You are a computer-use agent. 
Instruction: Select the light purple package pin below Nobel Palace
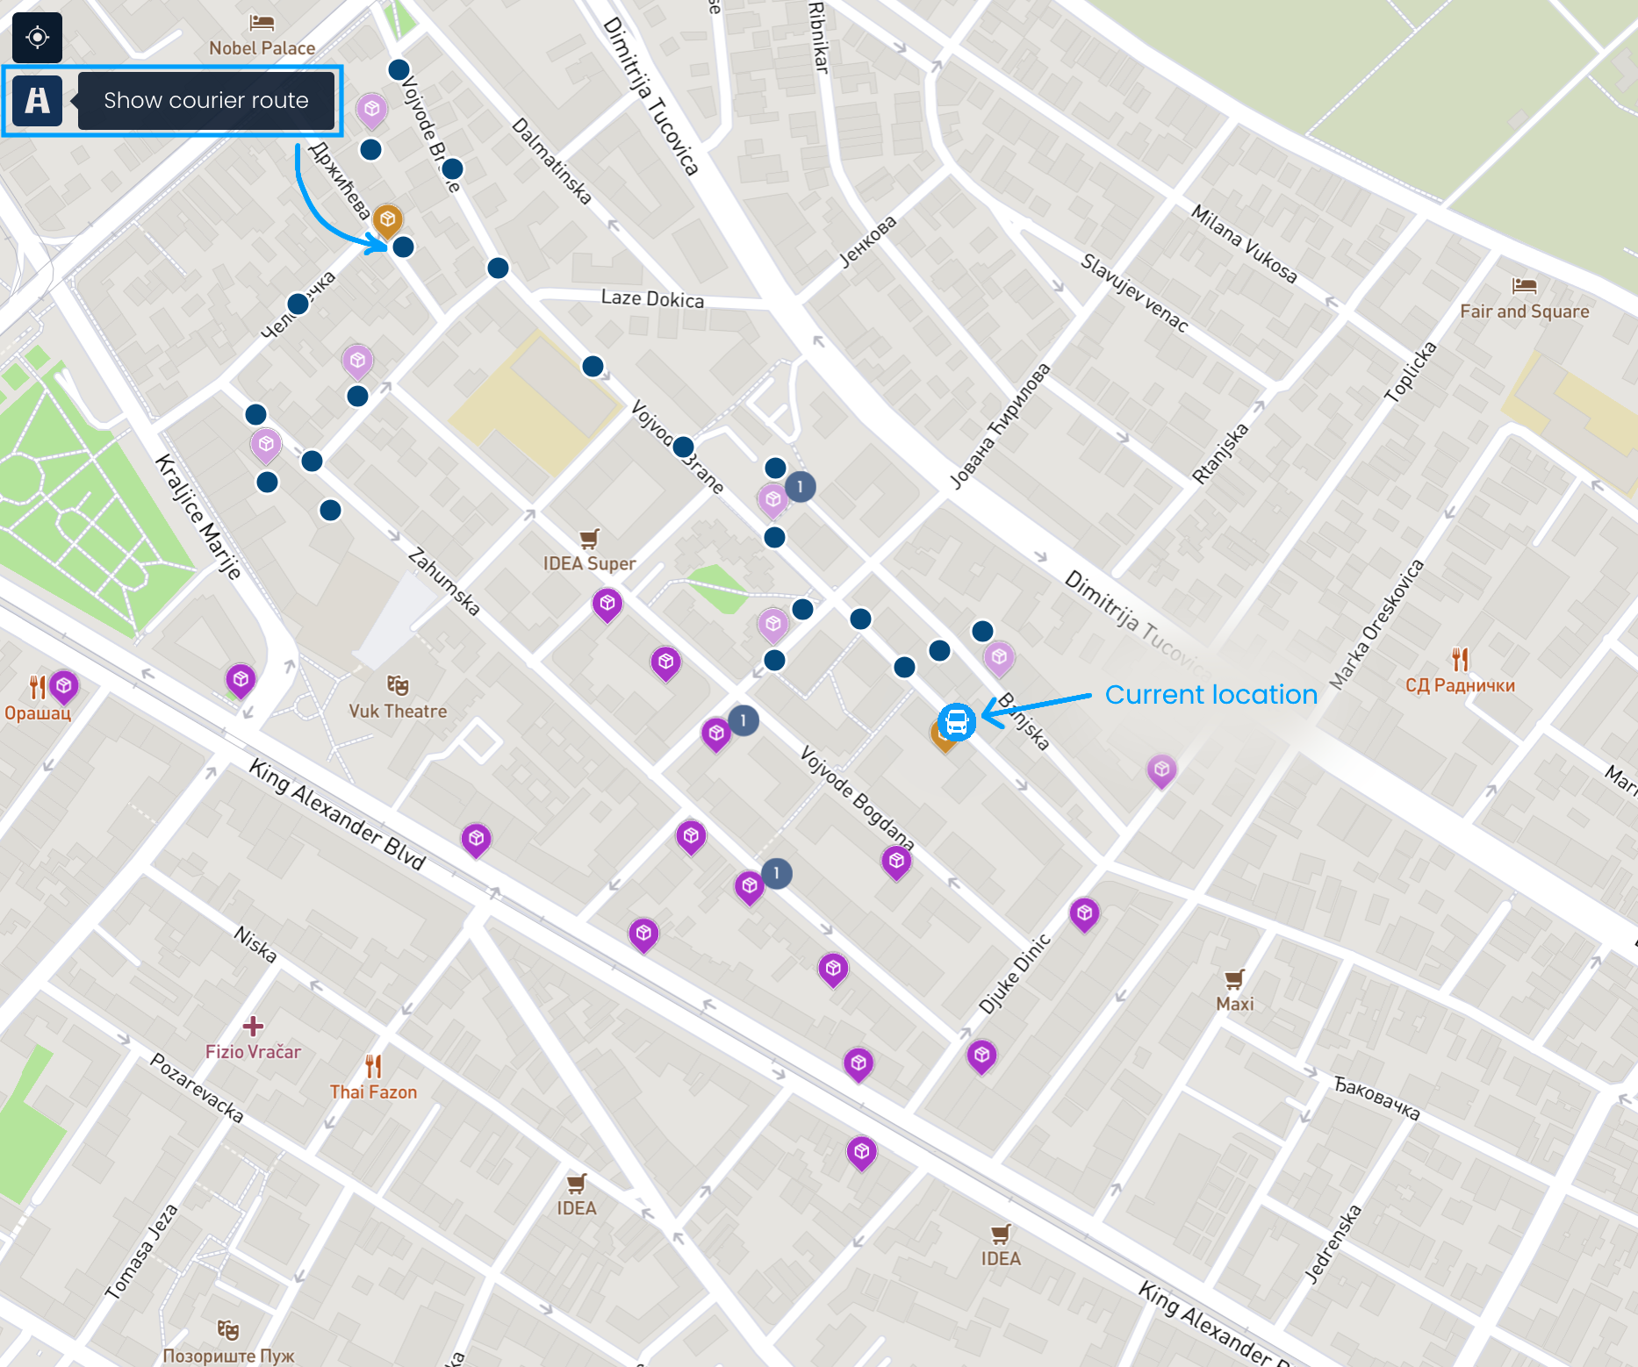372,111
